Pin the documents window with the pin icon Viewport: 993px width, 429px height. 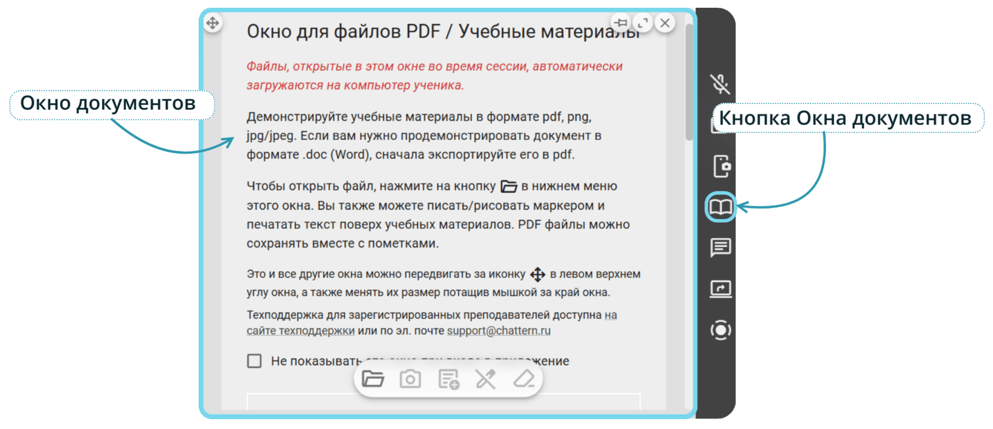point(621,23)
